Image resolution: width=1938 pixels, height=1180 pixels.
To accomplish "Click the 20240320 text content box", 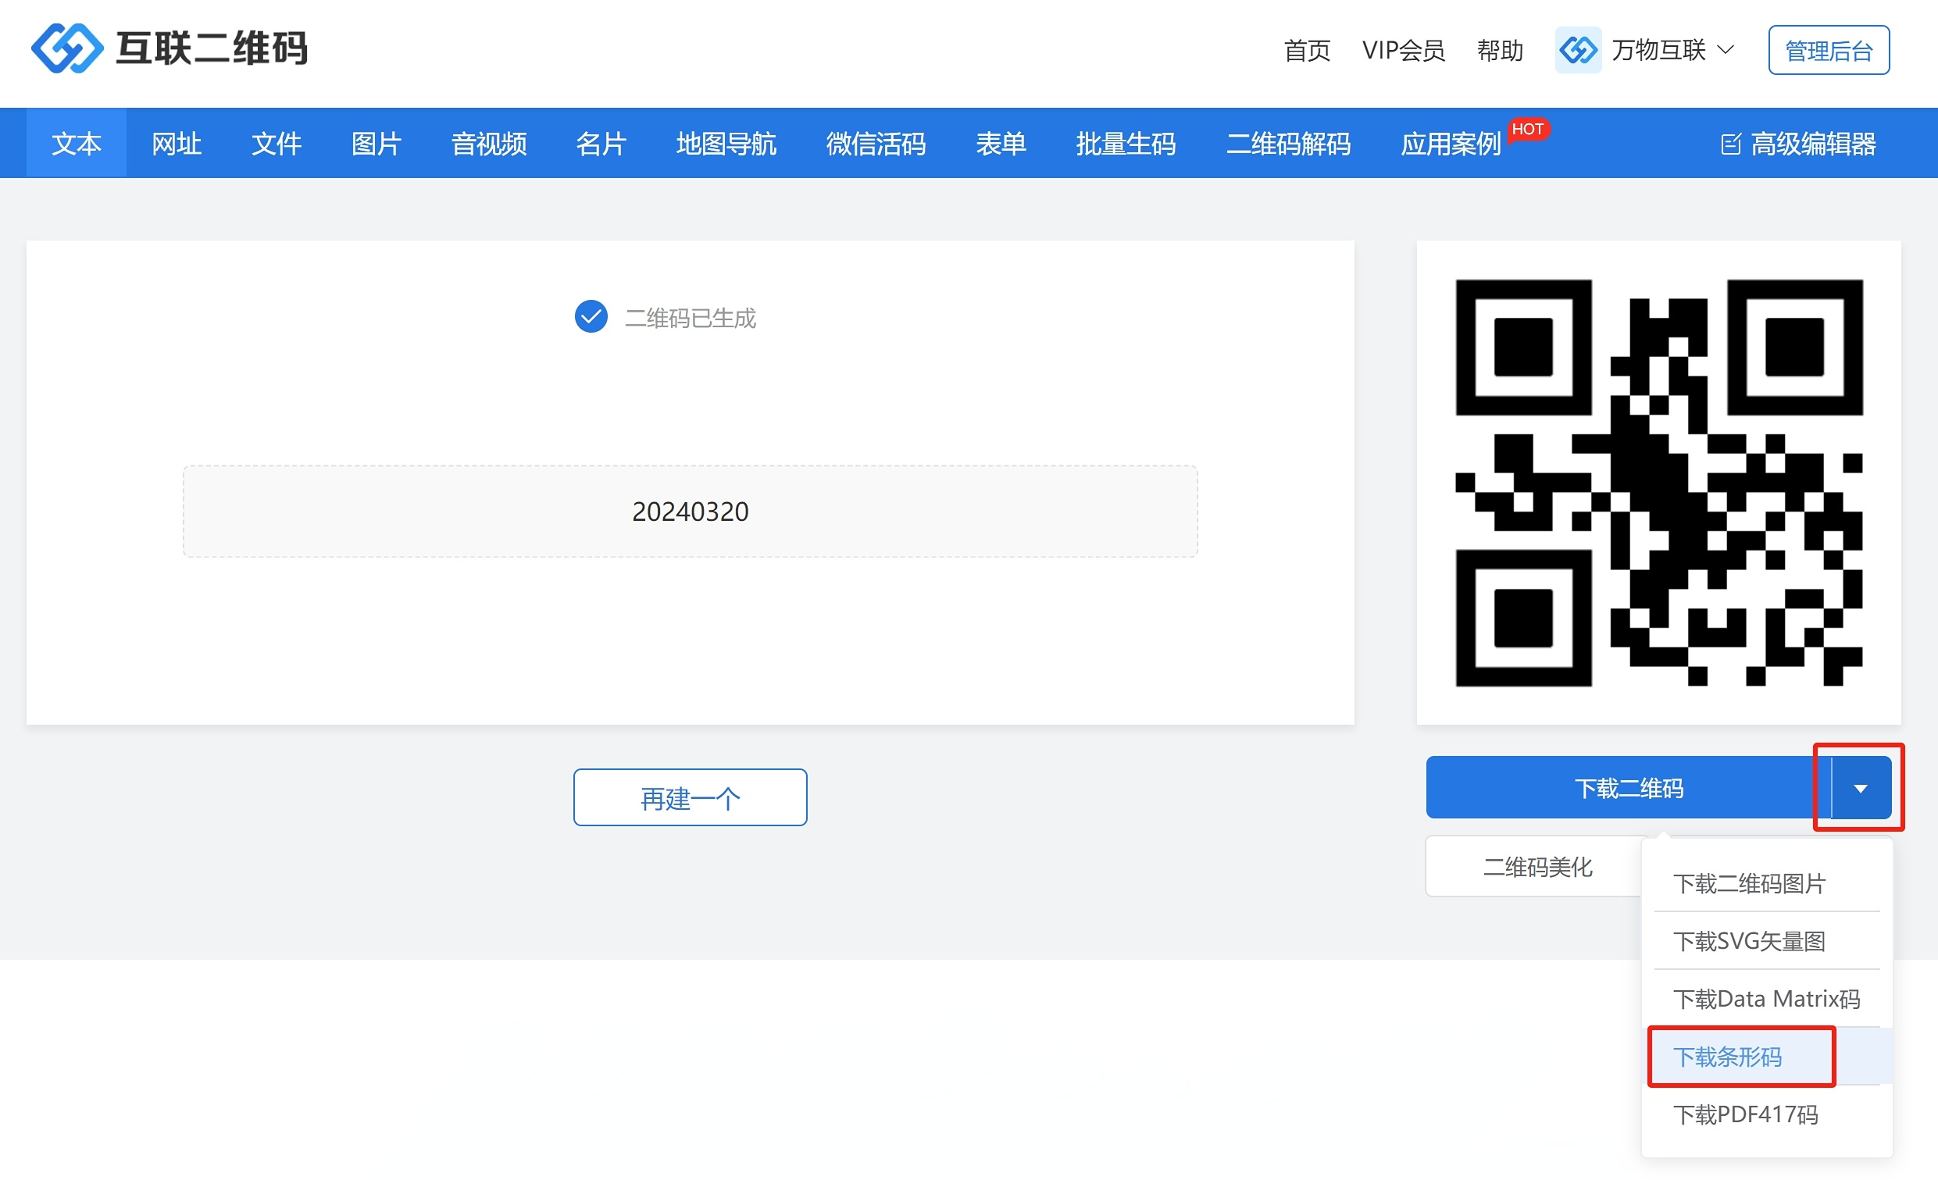I will click(x=690, y=511).
